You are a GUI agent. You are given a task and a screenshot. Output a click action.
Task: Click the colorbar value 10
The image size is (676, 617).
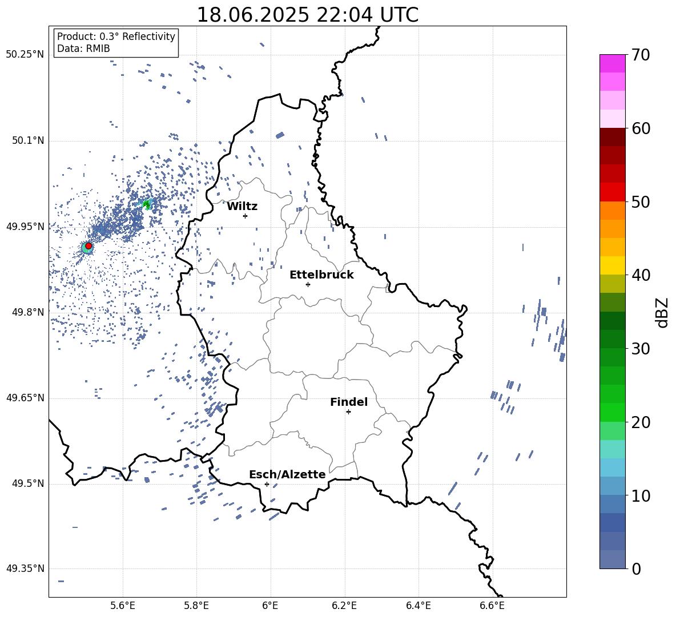coord(641,495)
